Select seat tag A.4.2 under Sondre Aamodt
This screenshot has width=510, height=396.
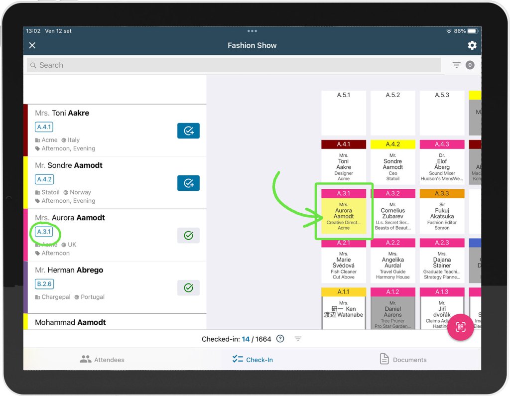44,179
